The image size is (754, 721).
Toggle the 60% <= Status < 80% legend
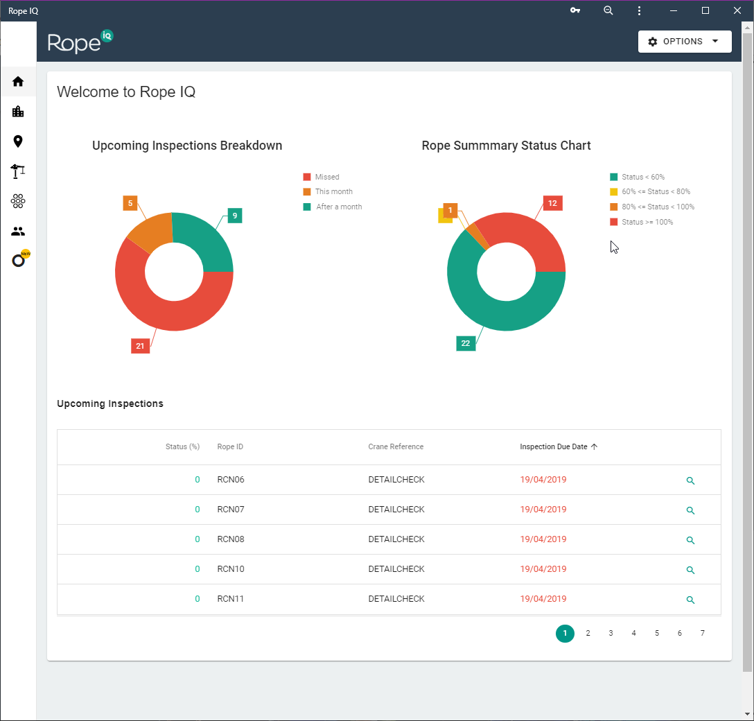tap(650, 191)
